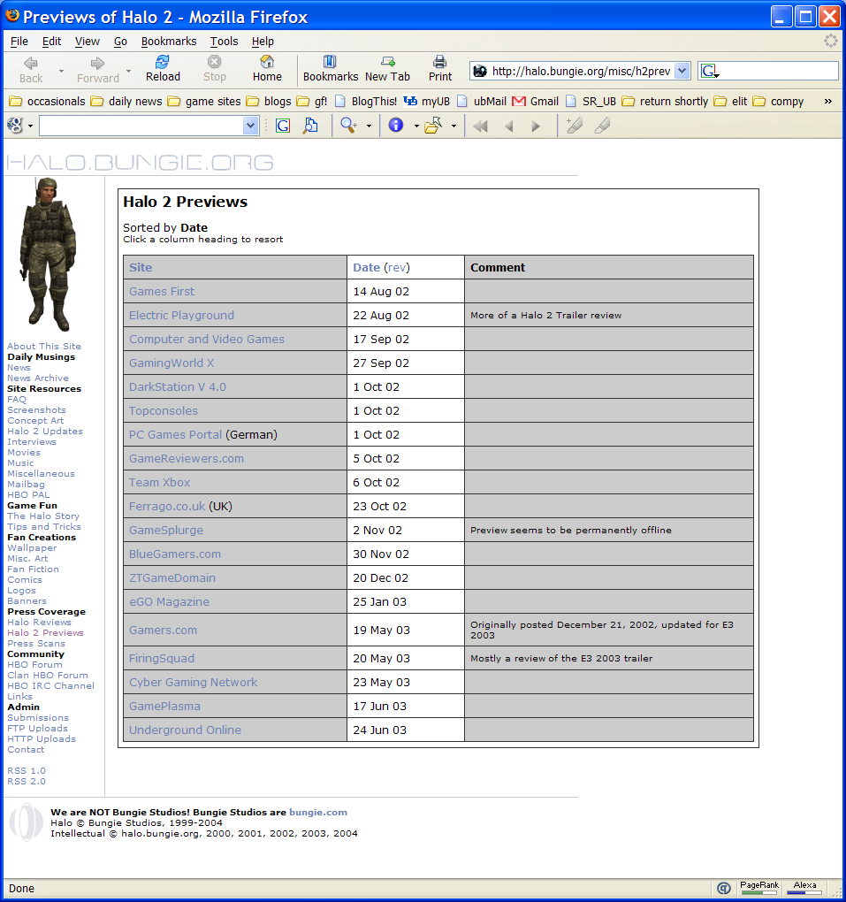
Task: Open the FiringSquad preview link
Action: click(x=162, y=658)
